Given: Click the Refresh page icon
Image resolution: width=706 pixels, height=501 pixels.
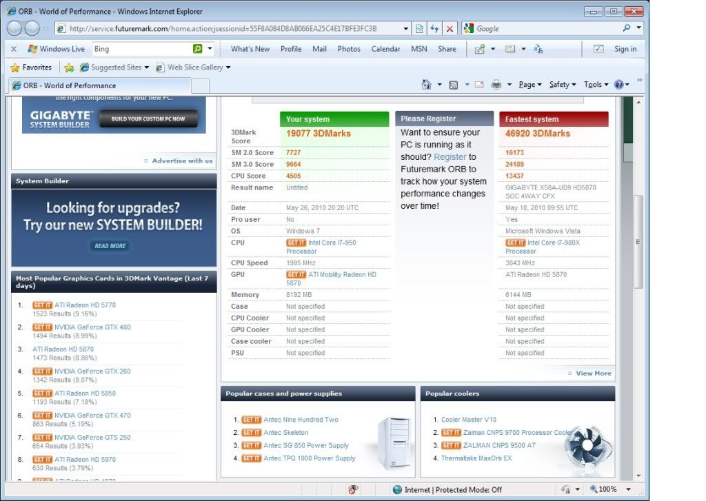Looking at the screenshot, I should [x=434, y=28].
